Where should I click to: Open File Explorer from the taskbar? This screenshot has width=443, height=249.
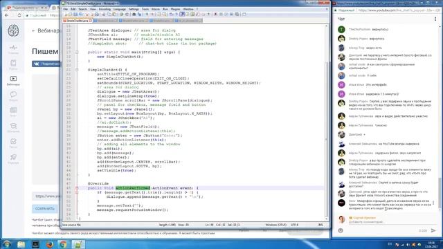(x=21, y=244)
